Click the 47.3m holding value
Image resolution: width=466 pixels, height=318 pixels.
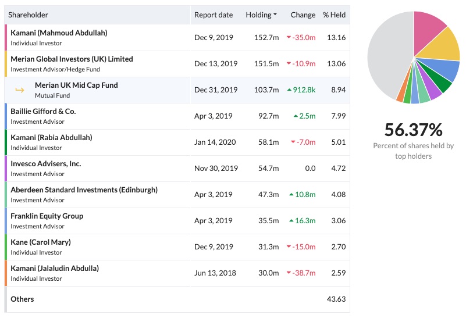[269, 195]
